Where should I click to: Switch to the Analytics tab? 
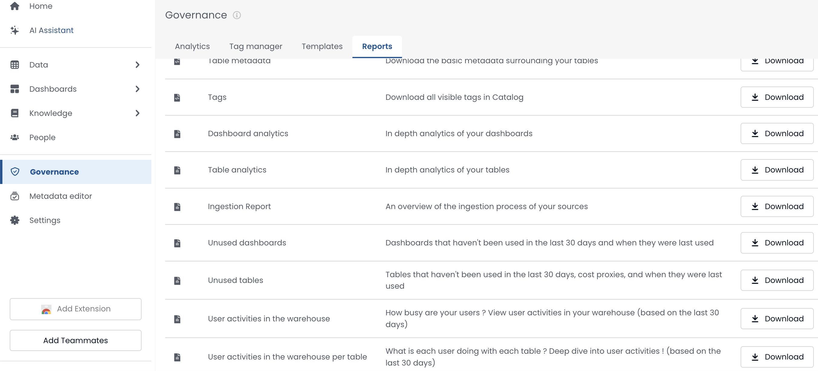[192, 46]
